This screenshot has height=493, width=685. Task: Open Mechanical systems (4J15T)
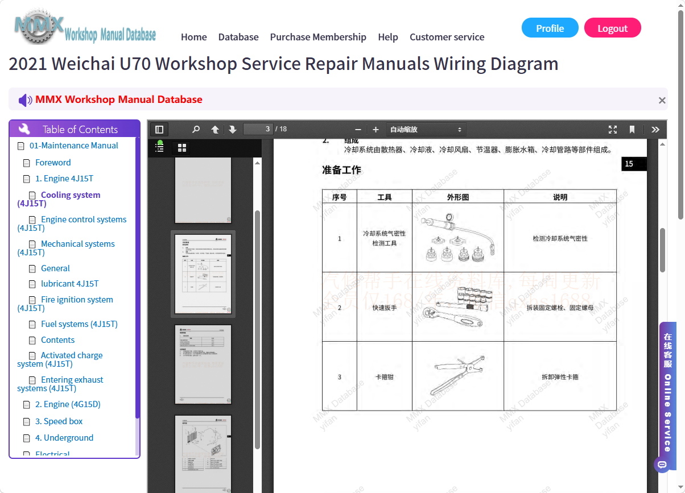(67, 248)
